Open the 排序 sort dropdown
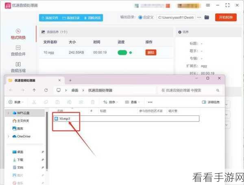Image resolution: width=244 pixels, height=185 pixels. (x=111, y=102)
